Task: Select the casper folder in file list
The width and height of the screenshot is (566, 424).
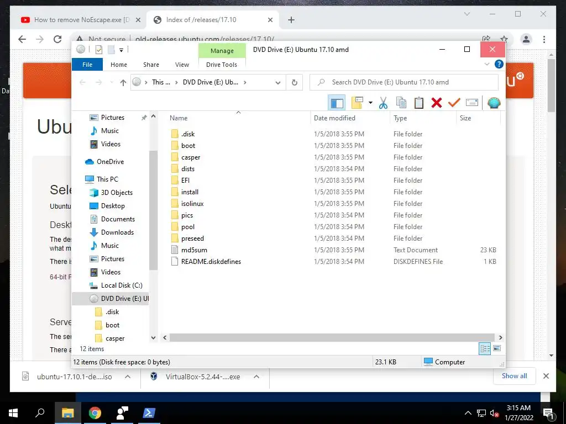Action: pyautogui.click(x=191, y=157)
